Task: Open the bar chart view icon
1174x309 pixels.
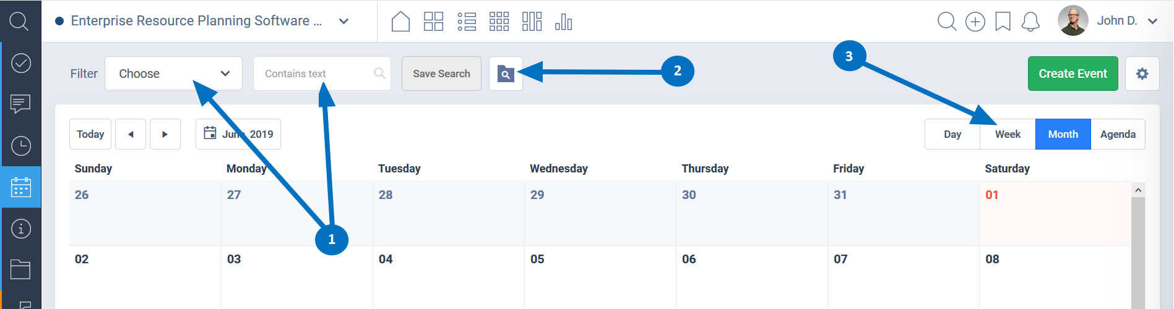Action: tap(563, 22)
